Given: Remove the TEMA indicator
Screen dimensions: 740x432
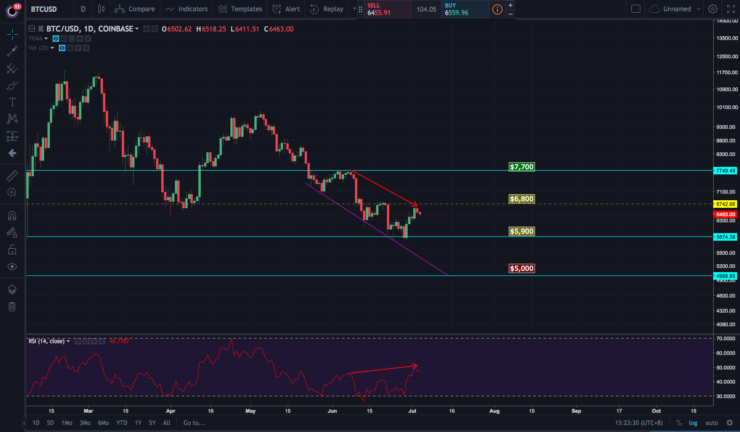Looking at the screenshot, I should [x=88, y=39].
